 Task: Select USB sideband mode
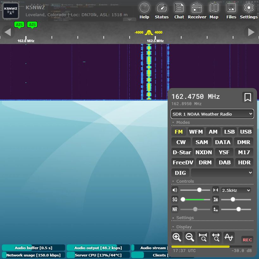pos(246,132)
